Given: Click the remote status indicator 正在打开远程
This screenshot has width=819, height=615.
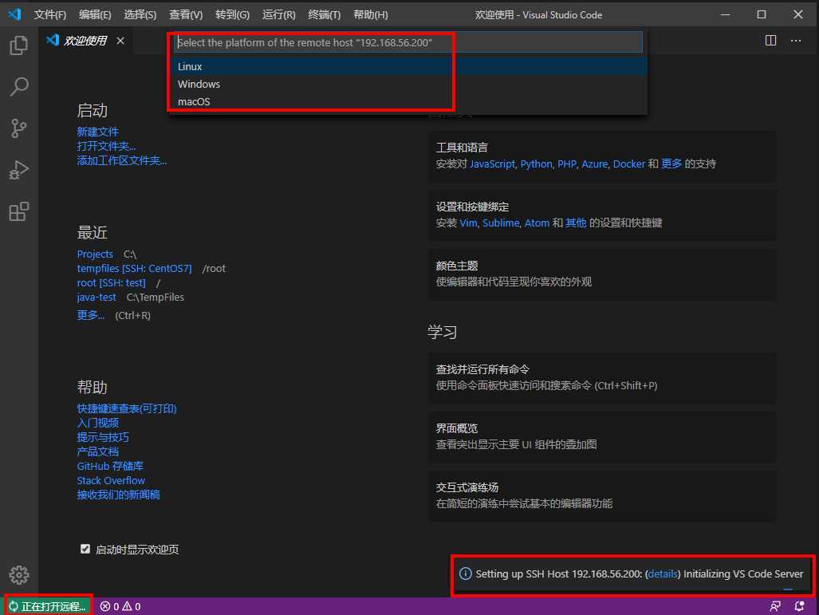Looking at the screenshot, I should pyautogui.click(x=48, y=606).
